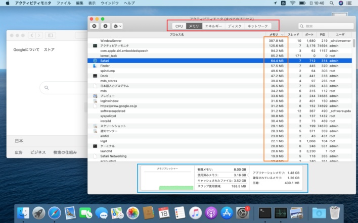358x223 pixels.
Task: Open the ウインドウ menu
Action: [x=110, y=3]
